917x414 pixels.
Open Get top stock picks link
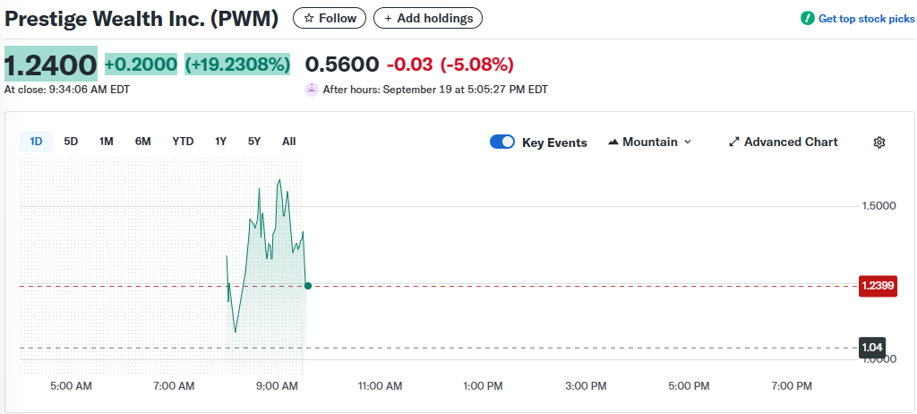point(866,19)
